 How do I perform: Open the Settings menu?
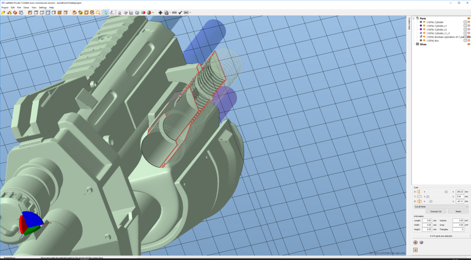pos(43,7)
